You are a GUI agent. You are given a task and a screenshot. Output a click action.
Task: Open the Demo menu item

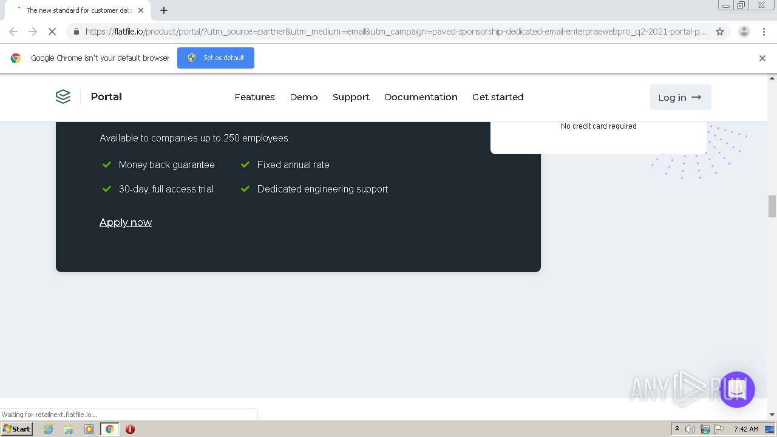304,97
